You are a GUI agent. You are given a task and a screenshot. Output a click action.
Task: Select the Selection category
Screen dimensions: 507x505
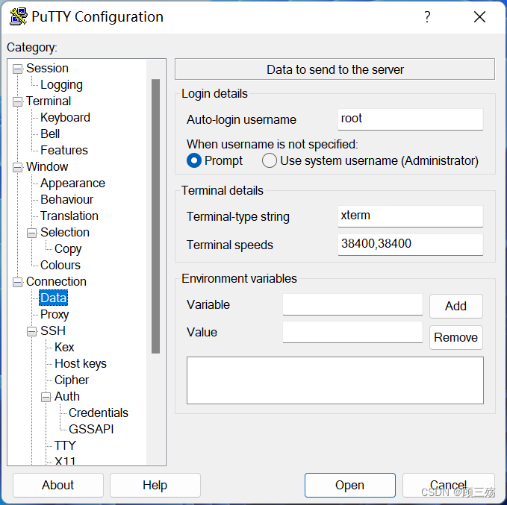(x=65, y=232)
